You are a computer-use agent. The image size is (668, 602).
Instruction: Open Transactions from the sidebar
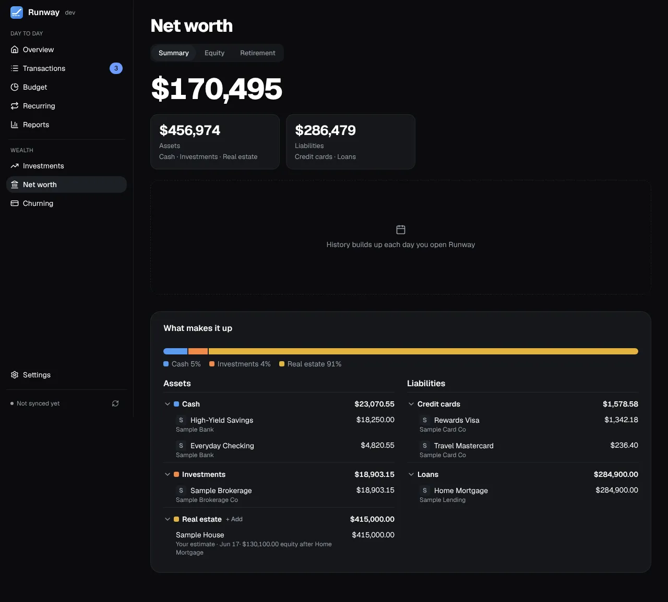pyautogui.click(x=66, y=68)
